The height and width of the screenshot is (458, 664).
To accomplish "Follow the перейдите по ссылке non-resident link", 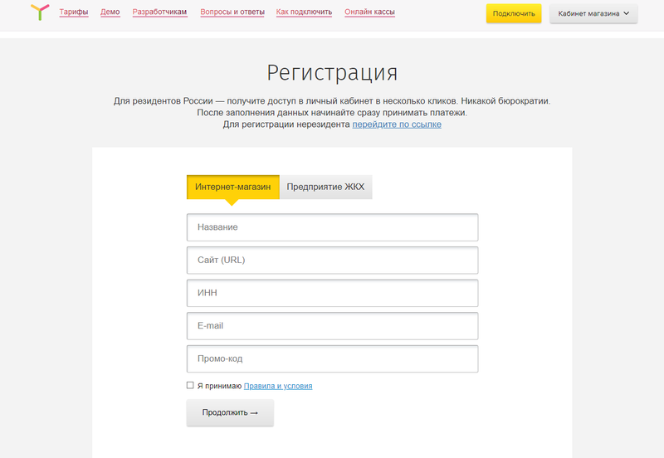I will (x=397, y=124).
